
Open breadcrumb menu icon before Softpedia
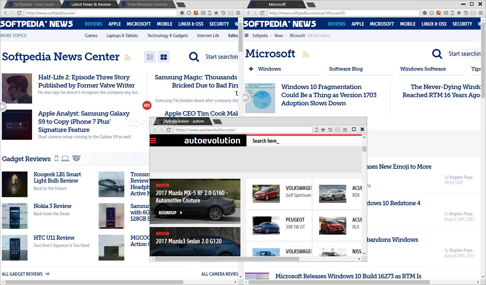coord(246,35)
